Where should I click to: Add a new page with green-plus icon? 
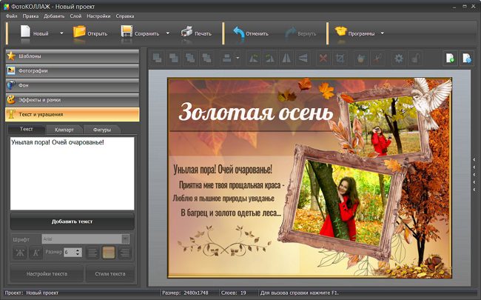coord(451,58)
